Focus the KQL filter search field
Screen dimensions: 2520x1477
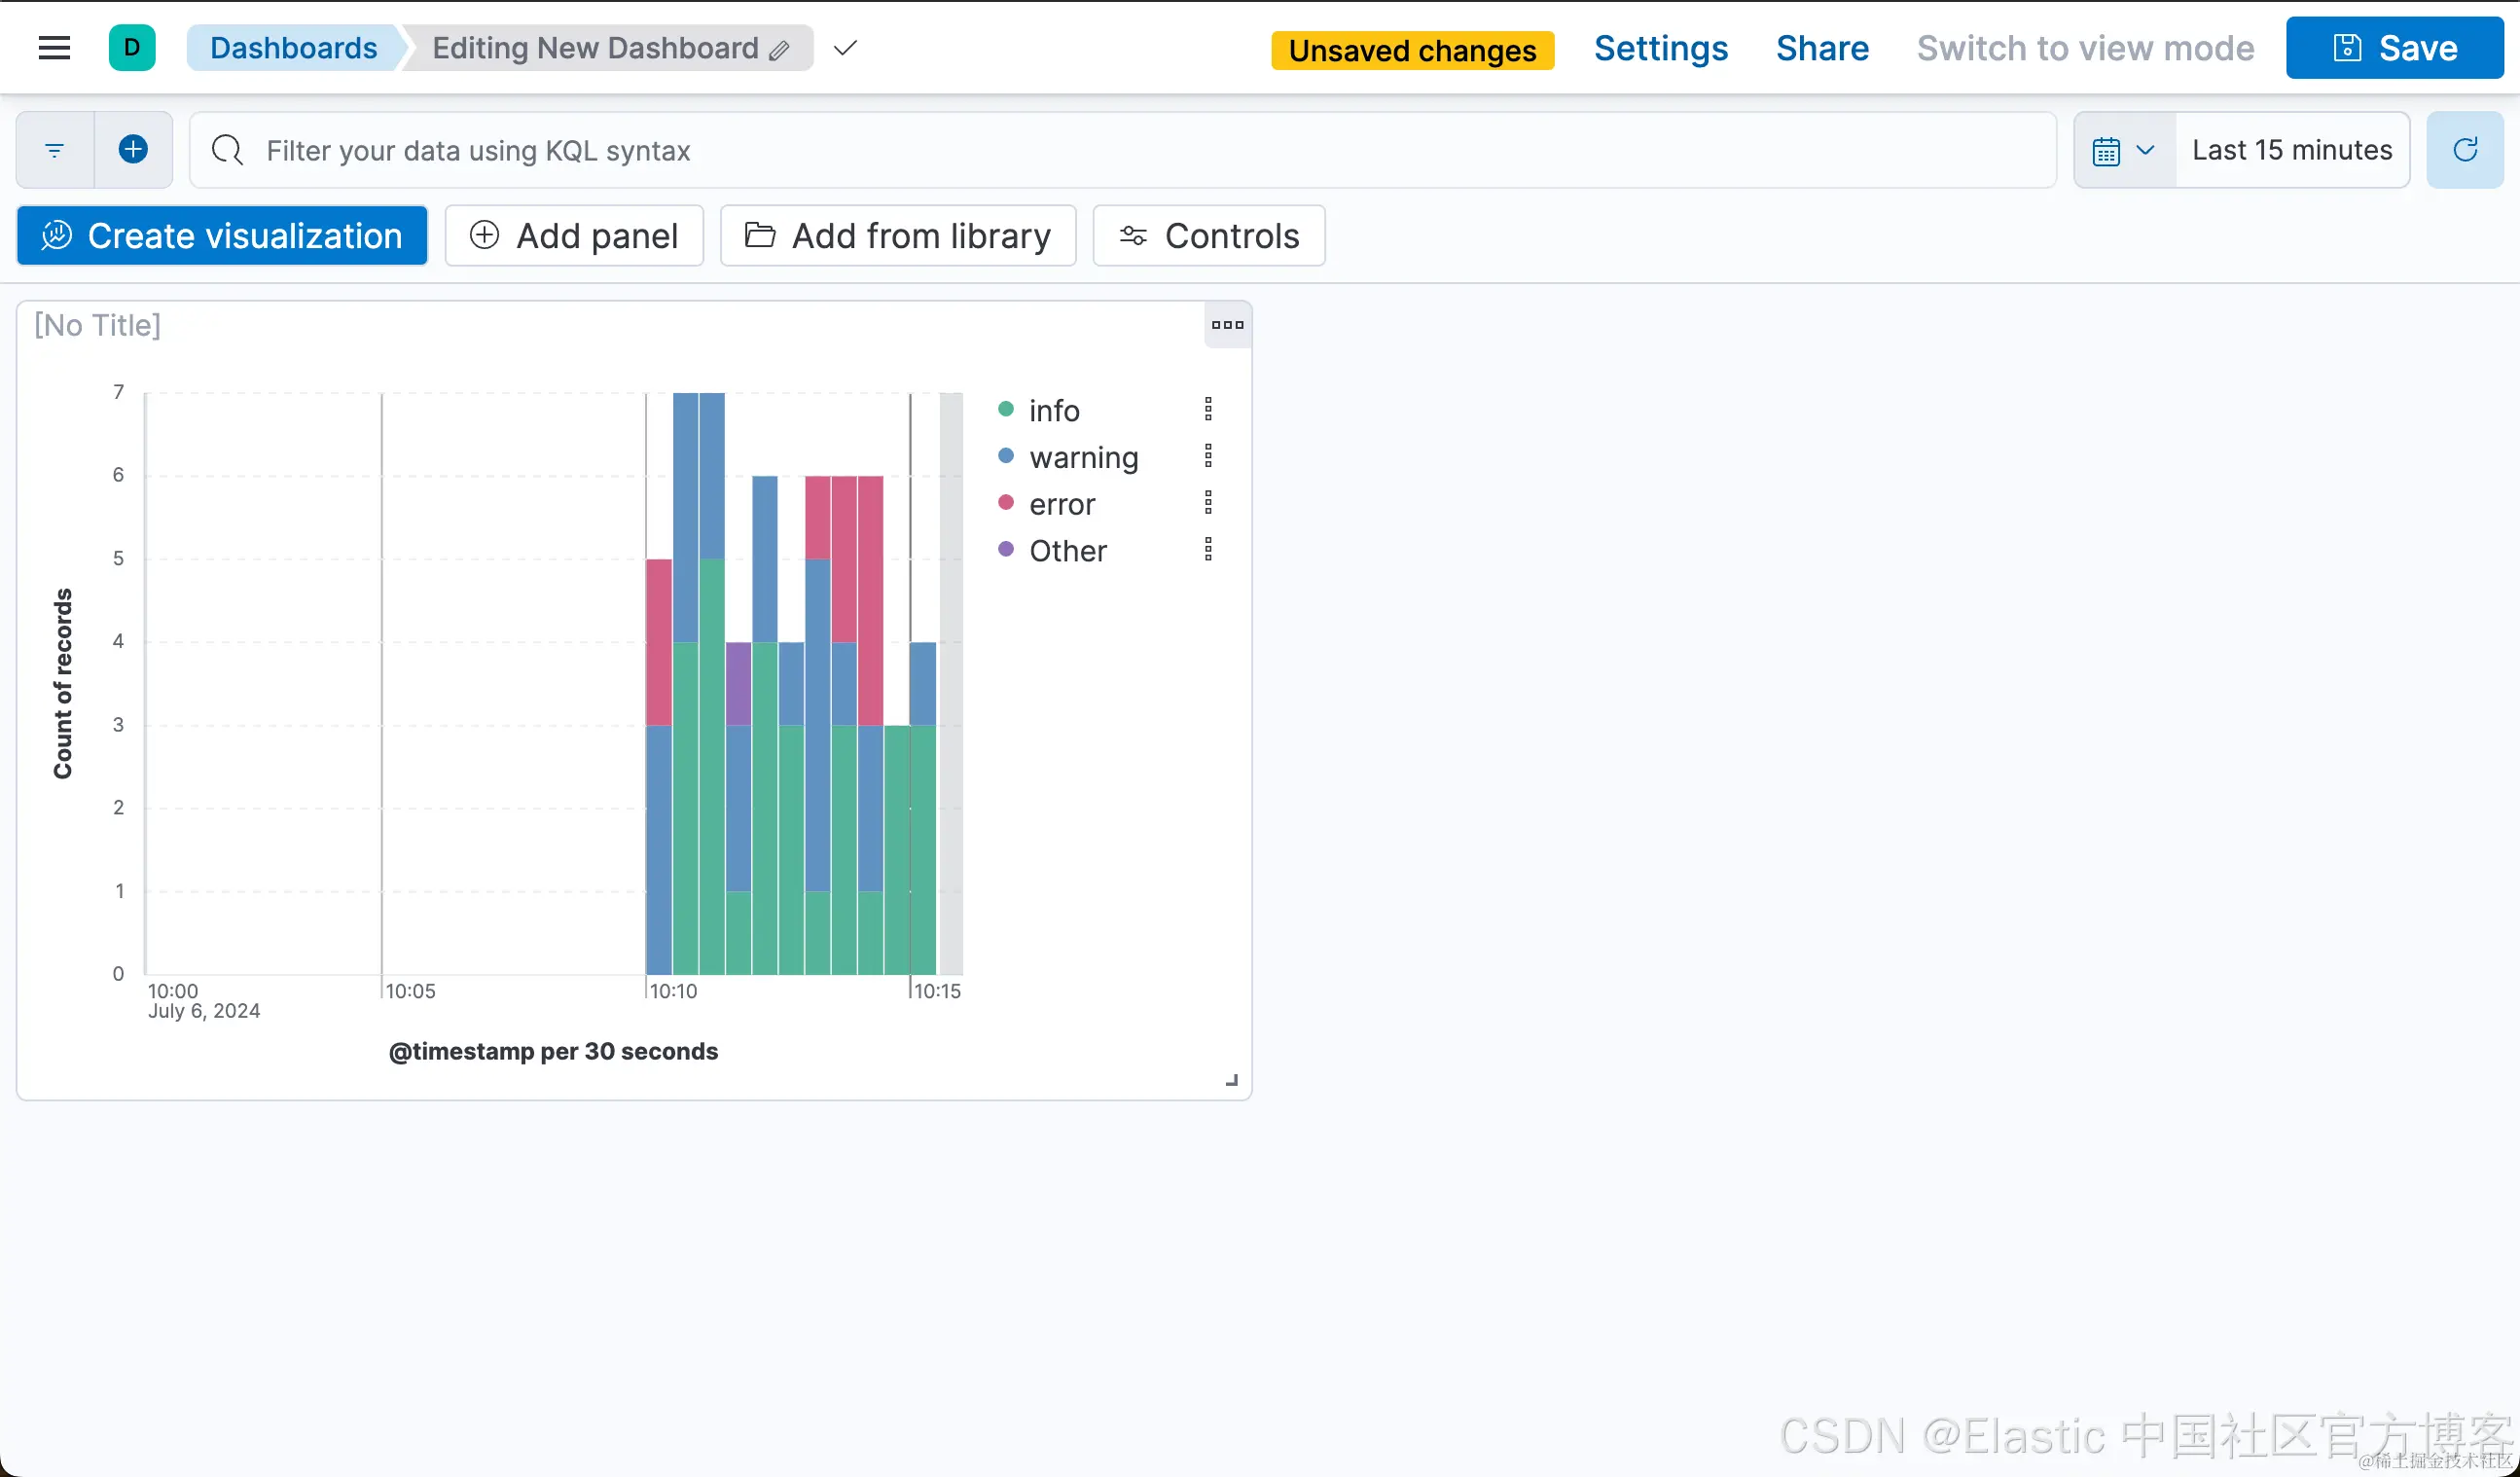(x=1120, y=150)
